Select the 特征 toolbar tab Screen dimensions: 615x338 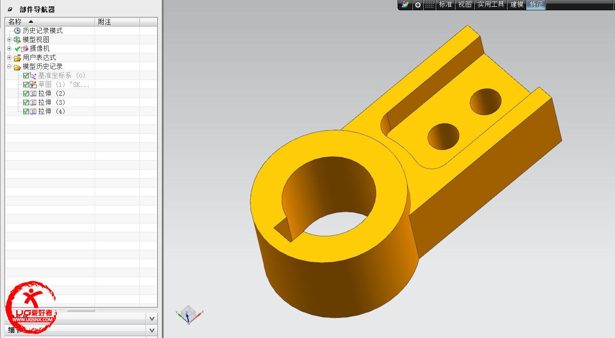(536, 4)
